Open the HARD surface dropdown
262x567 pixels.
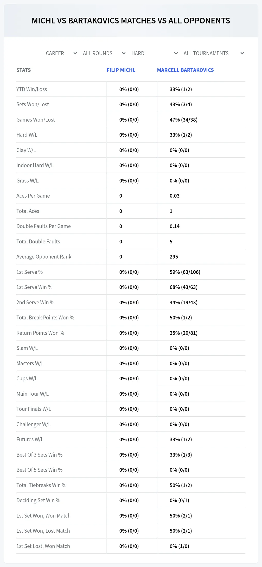pyautogui.click(x=154, y=53)
